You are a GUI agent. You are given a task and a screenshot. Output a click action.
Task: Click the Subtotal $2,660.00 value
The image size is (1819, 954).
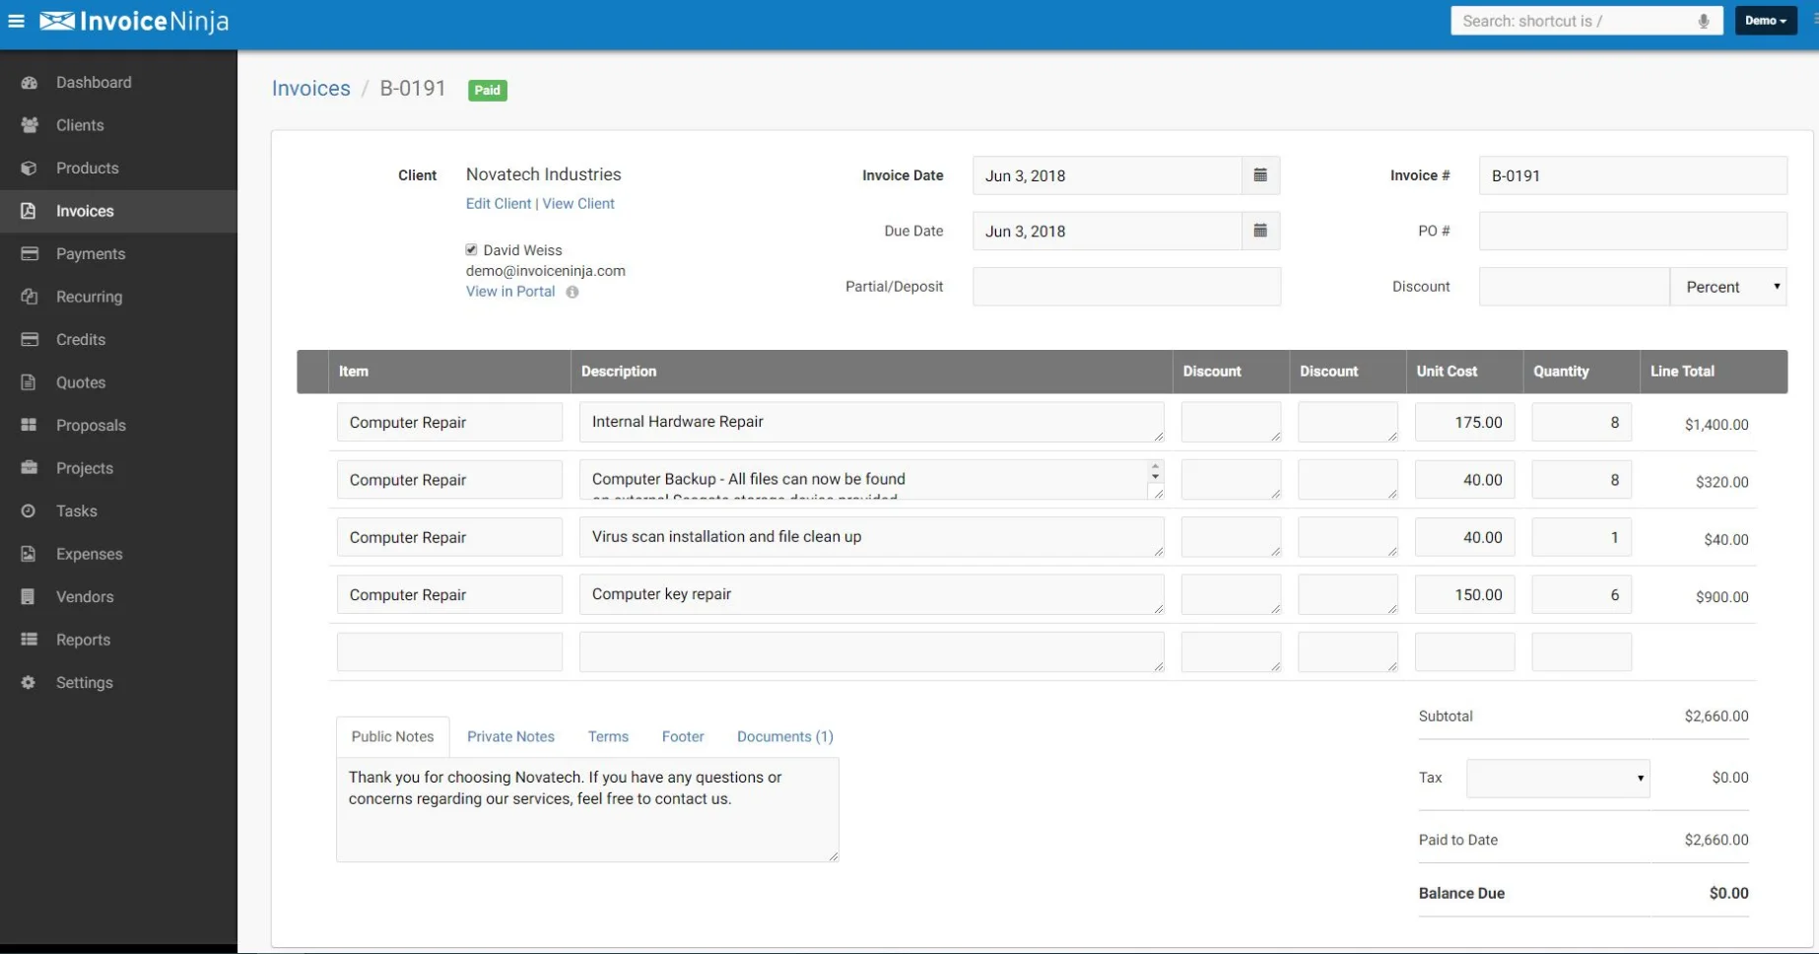point(1717,716)
